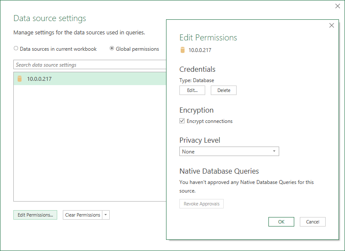Cancel the Edit Permissions dialog

pyautogui.click(x=312, y=222)
